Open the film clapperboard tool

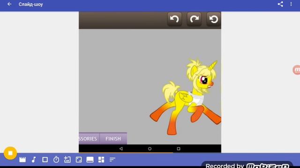pos(22,160)
